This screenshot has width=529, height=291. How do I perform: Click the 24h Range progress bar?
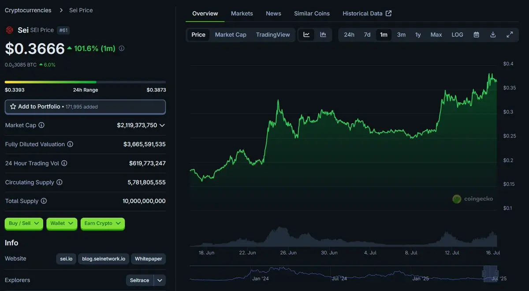click(x=85, y=82)
